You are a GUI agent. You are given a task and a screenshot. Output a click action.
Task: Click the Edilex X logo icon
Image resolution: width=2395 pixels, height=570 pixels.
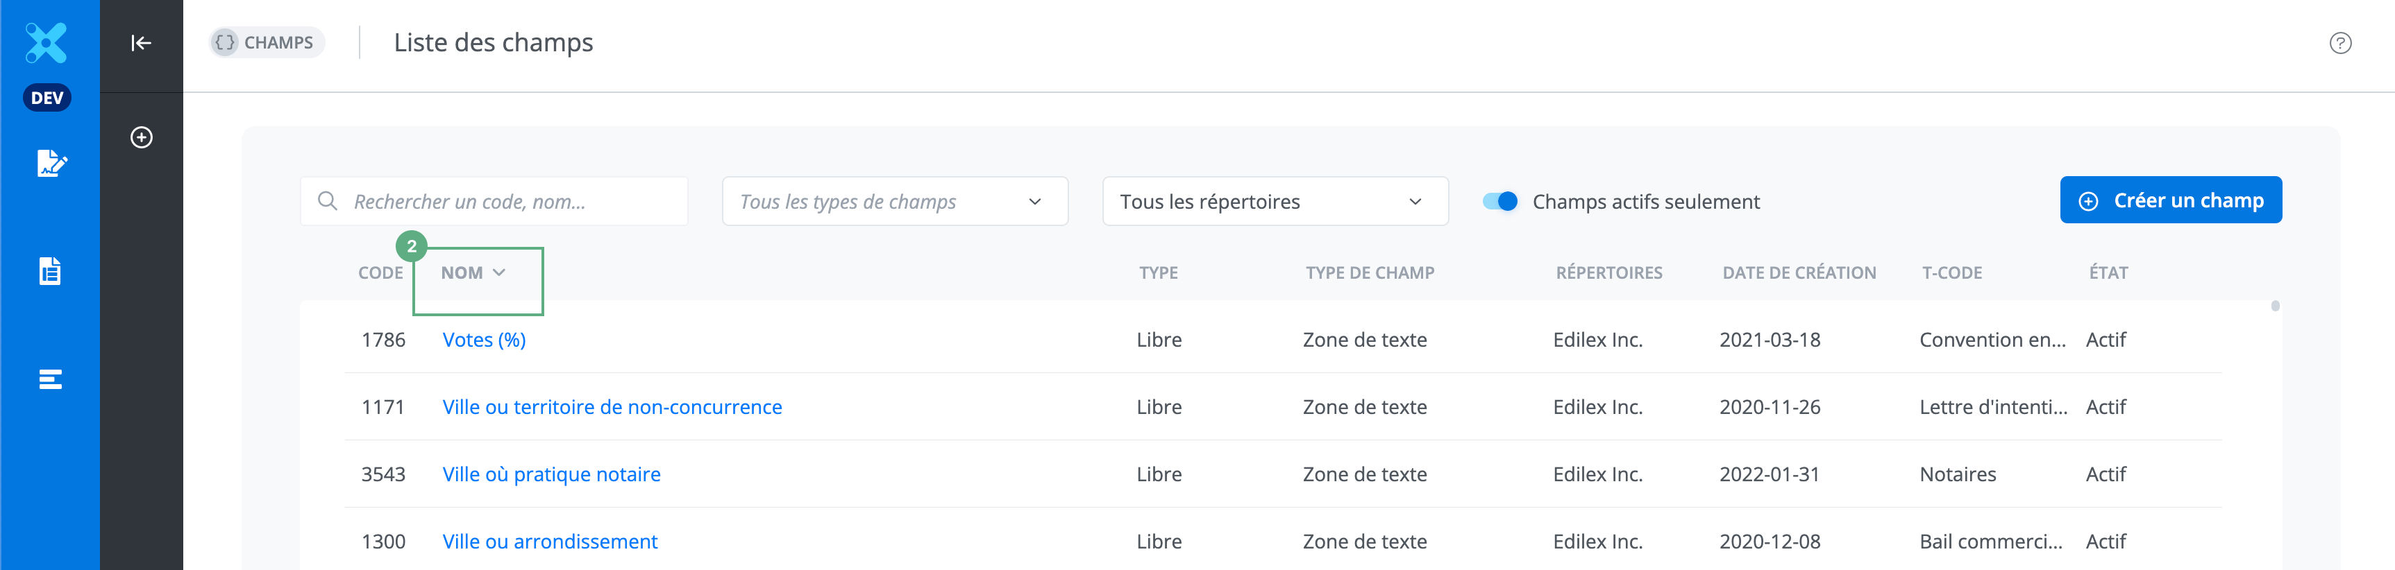point(47,43)
